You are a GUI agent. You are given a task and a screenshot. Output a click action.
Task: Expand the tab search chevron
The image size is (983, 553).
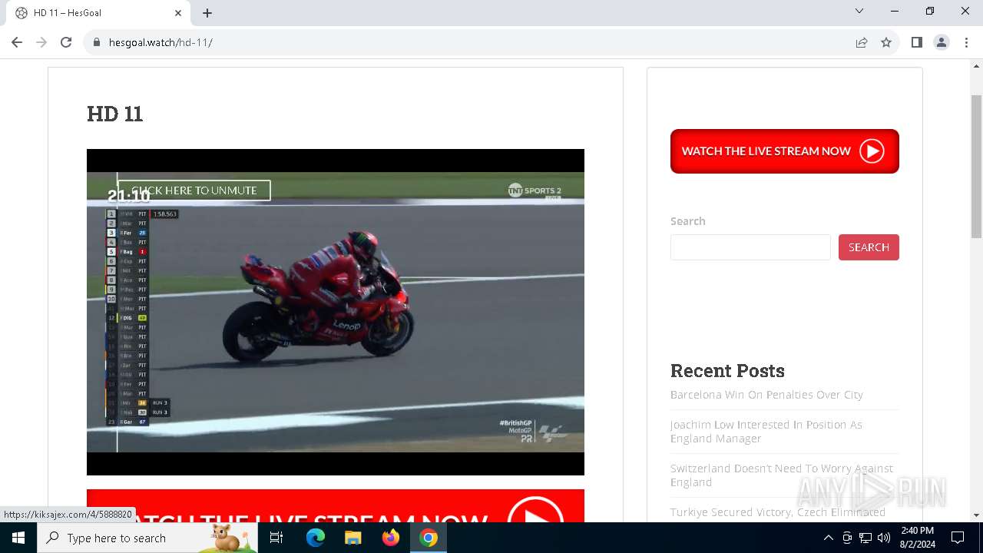pos(859,11)
